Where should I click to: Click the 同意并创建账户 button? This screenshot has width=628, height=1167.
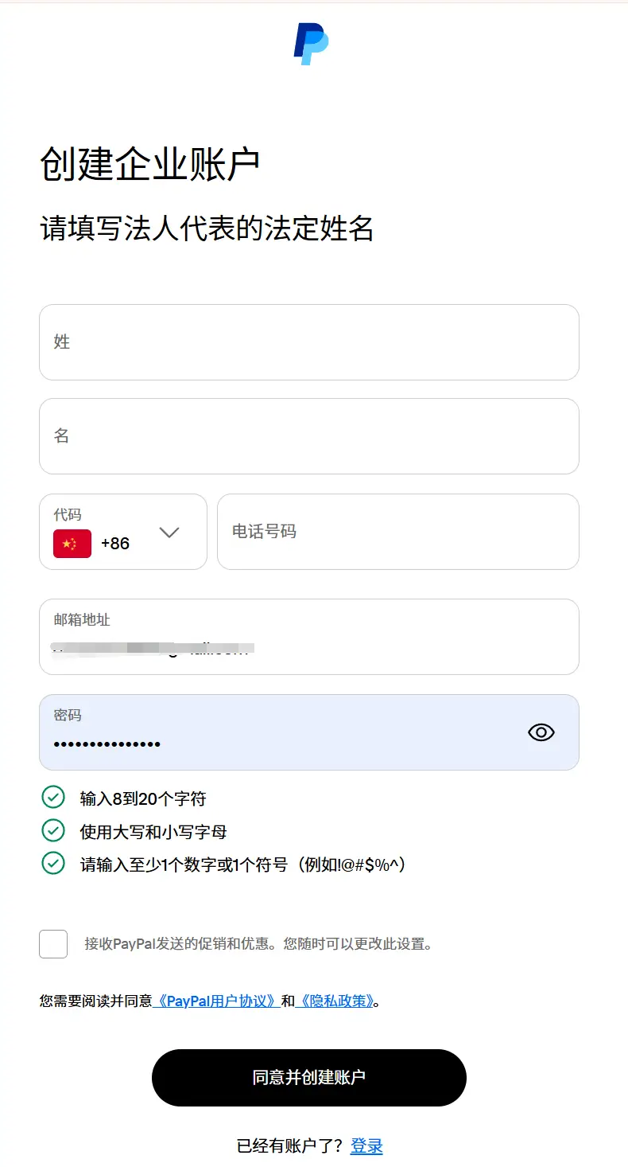coord(309,1077)
